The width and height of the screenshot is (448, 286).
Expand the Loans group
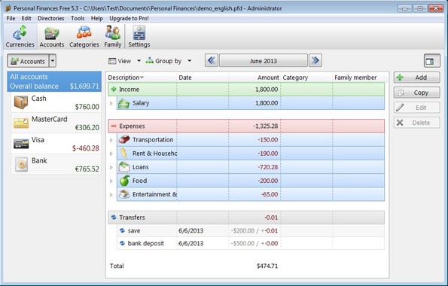pos(111,167)
